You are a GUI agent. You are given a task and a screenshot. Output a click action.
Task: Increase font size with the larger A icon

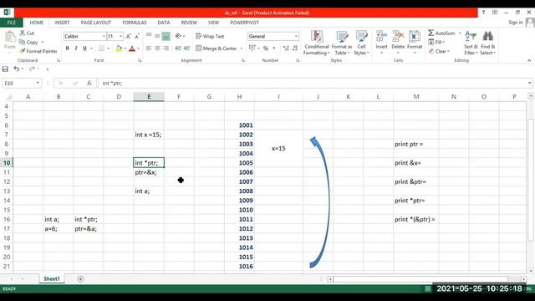point(128,36)
